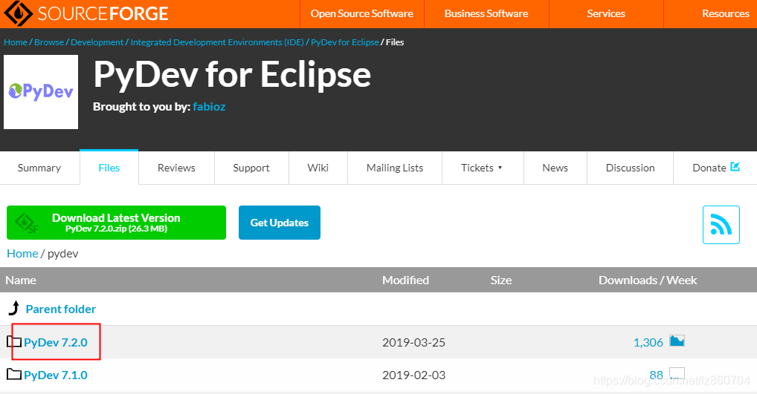Expand the Tickets dropdown arrow
This screenshot has width=757, height=394.
tap(500, 168)
